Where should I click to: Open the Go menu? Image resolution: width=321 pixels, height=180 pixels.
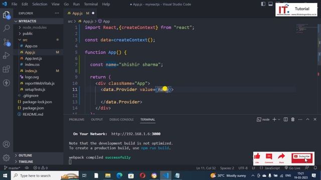(x=66, y=4)
